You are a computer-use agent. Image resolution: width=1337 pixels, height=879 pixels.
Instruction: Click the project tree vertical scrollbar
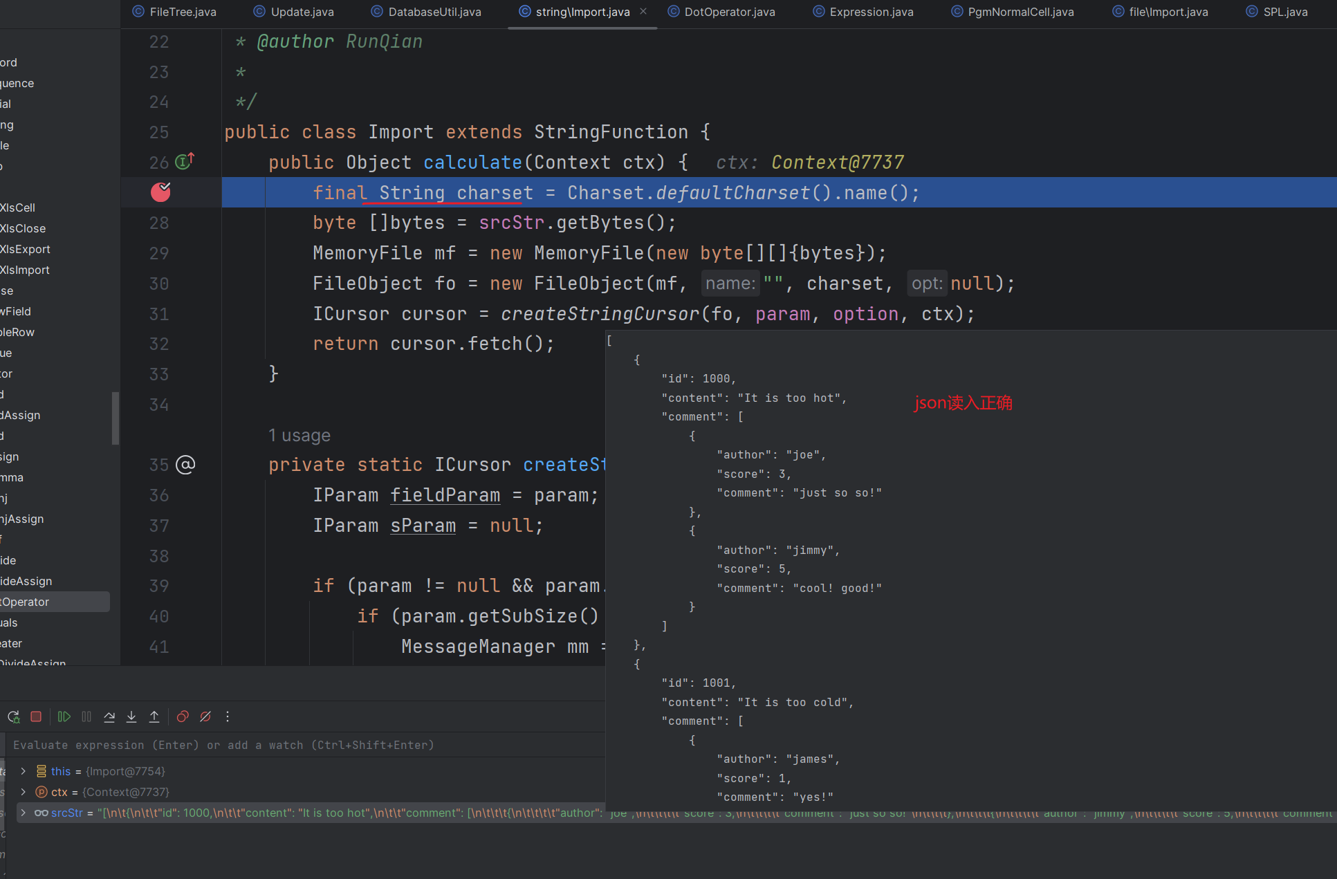[x=116, y=418]
